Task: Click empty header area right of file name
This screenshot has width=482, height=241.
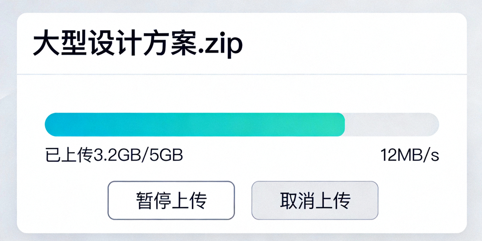Action: point(353,44)
